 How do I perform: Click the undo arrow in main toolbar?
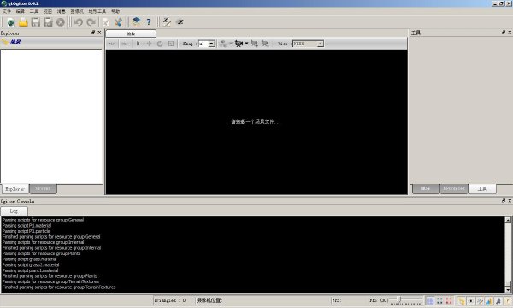[78, 22]
